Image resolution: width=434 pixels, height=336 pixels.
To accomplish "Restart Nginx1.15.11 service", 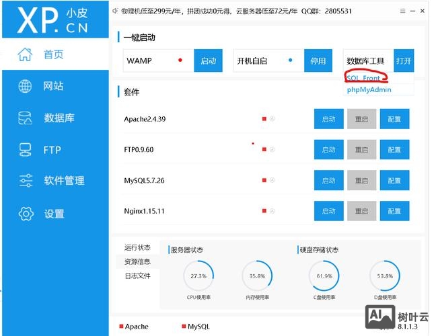I will [x=361, y=211].
